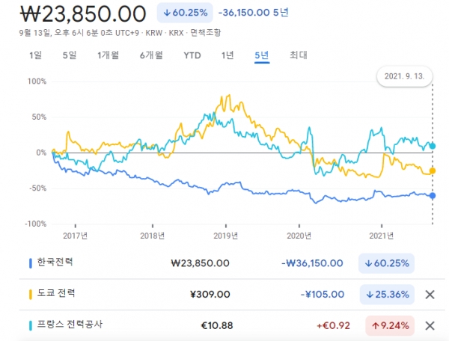Click the 9.24% up badge

coord(390,325)
